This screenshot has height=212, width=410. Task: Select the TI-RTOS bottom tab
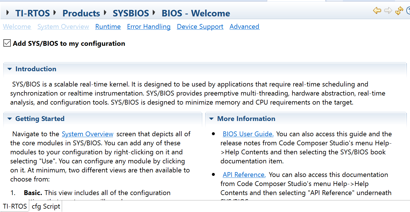(x=15, y=206)
